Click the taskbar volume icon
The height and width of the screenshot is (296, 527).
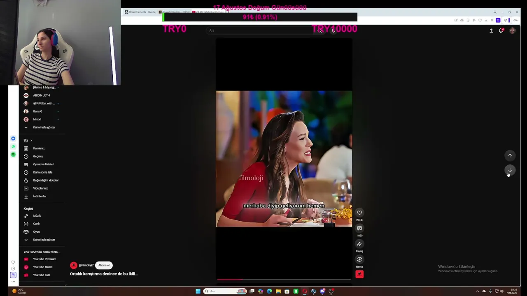coord(501,291)
